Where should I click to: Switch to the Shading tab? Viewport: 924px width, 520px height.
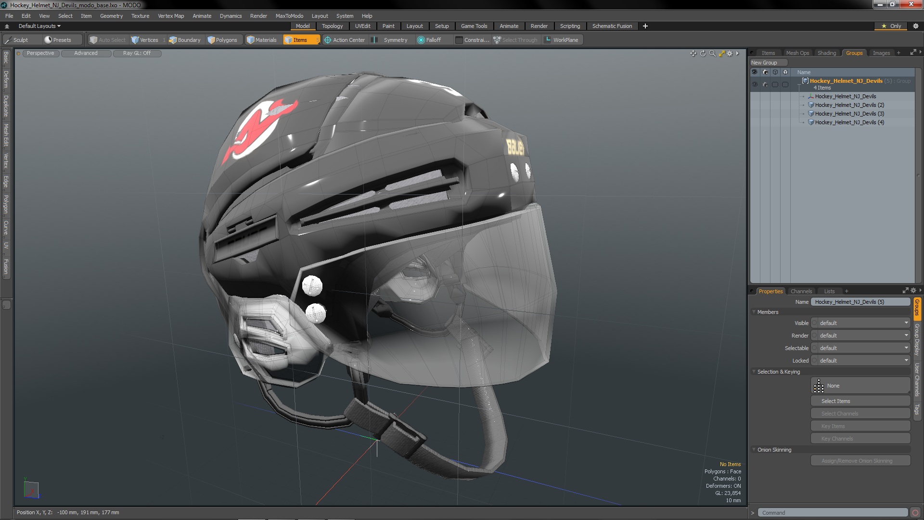click(826, 53)
